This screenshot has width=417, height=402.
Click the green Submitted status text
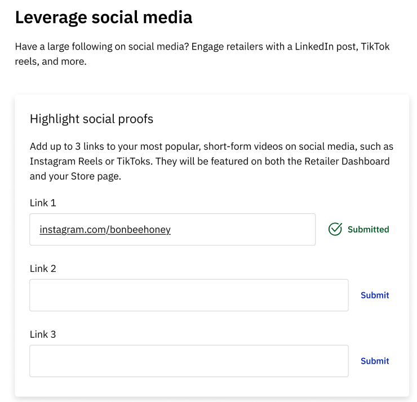[x=369, y=229]
